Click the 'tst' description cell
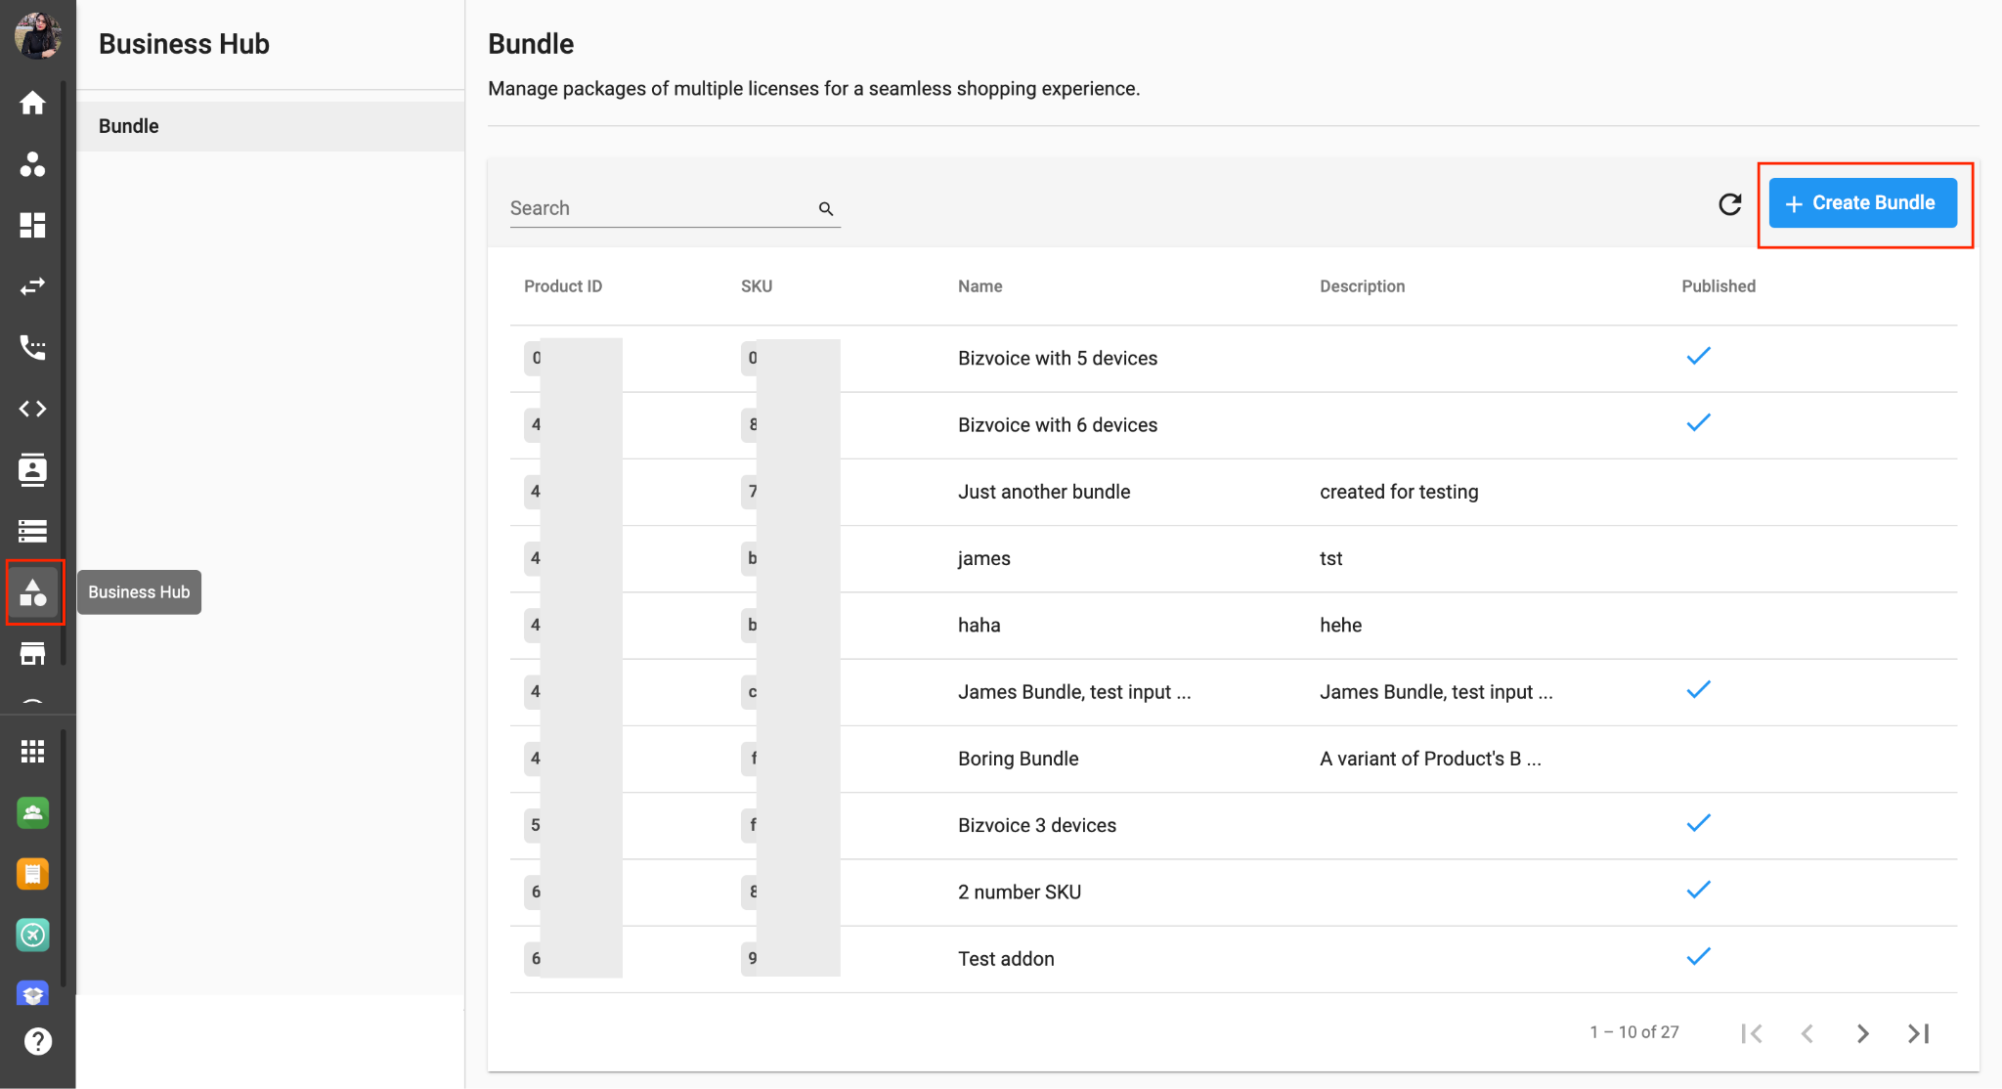Image resolution: width=2002 pixels, height=1089 pixels. click(x=1330, y=559)
